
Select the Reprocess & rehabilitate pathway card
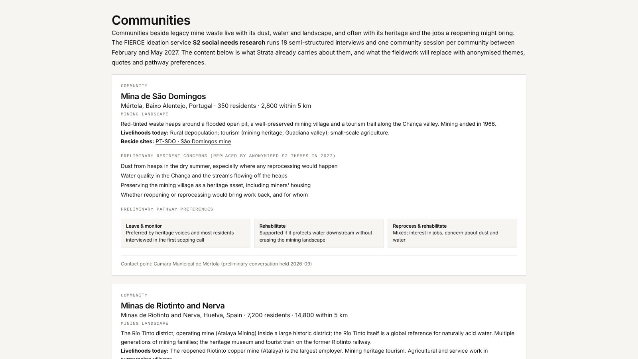[452, 233]
